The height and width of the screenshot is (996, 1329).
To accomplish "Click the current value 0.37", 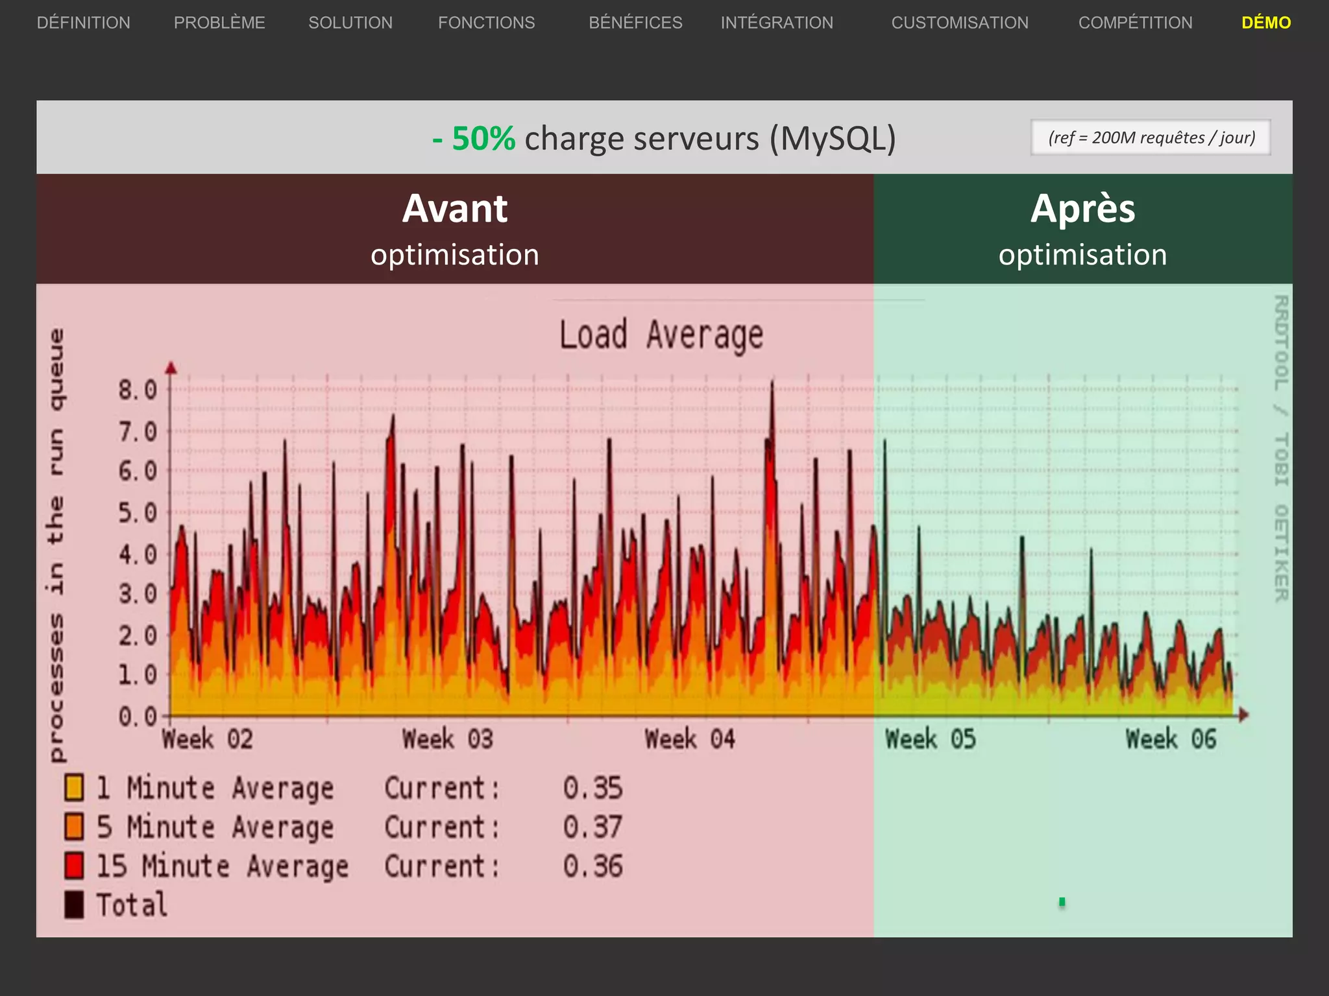I will 592,827.
